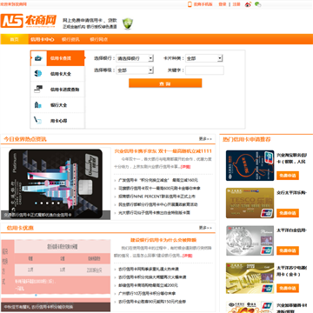Click the 太平洋白金信用 card name link
313x313 pixels.
291,230
